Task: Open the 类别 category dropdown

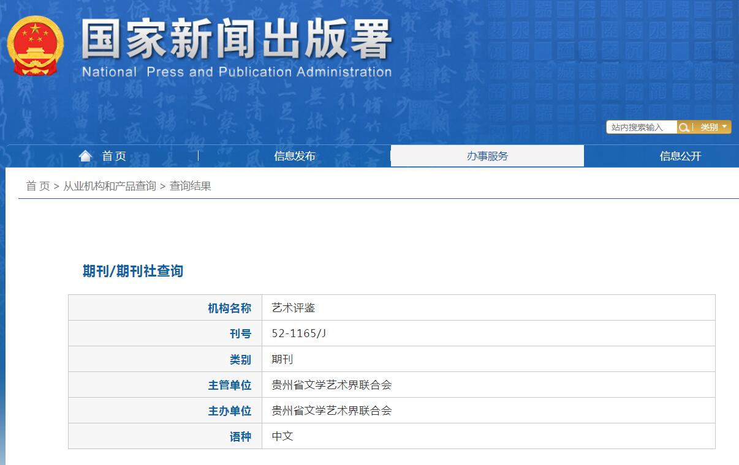Action: 711,127
